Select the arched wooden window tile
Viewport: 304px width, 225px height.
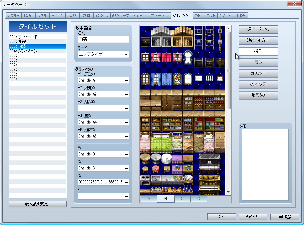pyautogui.click(x=145, y=79)
